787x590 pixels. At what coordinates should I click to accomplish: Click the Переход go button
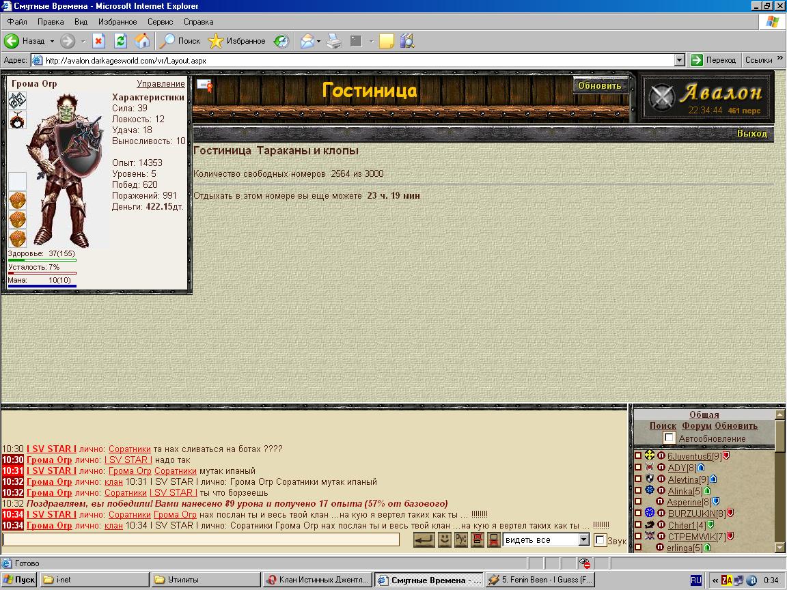(x=713, y=60)
